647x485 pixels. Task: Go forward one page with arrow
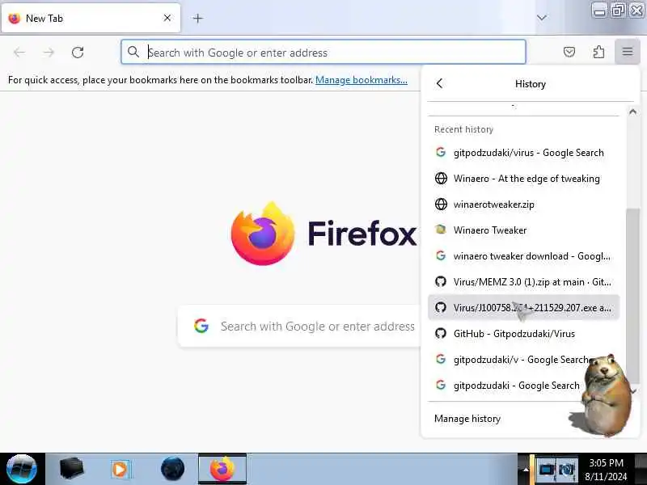(x=49, y=53)
